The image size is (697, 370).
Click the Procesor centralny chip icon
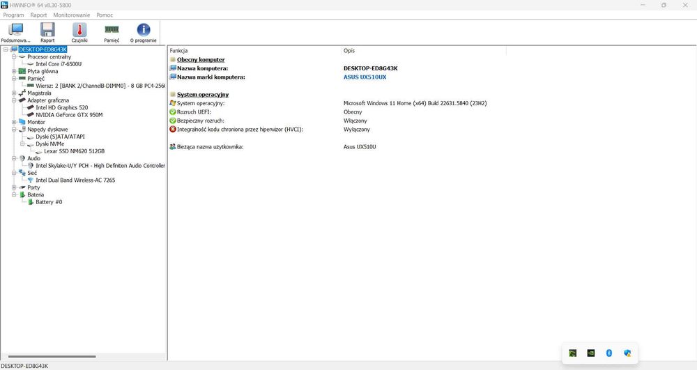point(22,57)
